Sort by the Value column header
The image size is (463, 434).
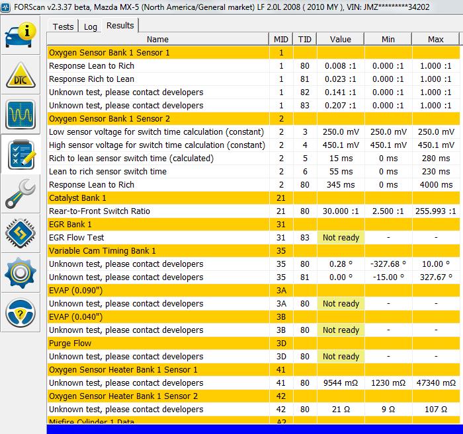pos(341,39)
